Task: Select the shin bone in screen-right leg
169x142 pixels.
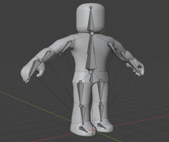Action: click(101, 112)
